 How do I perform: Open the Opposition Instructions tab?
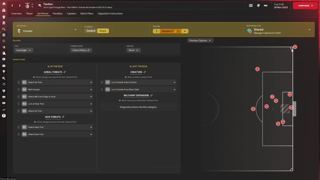110,13
